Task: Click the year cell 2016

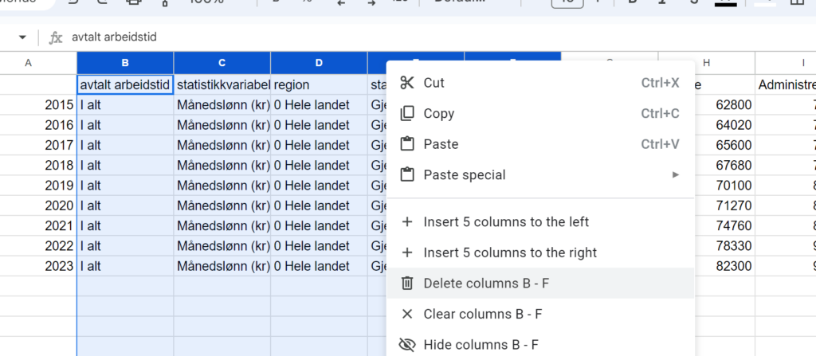Action: pos(38,125)
